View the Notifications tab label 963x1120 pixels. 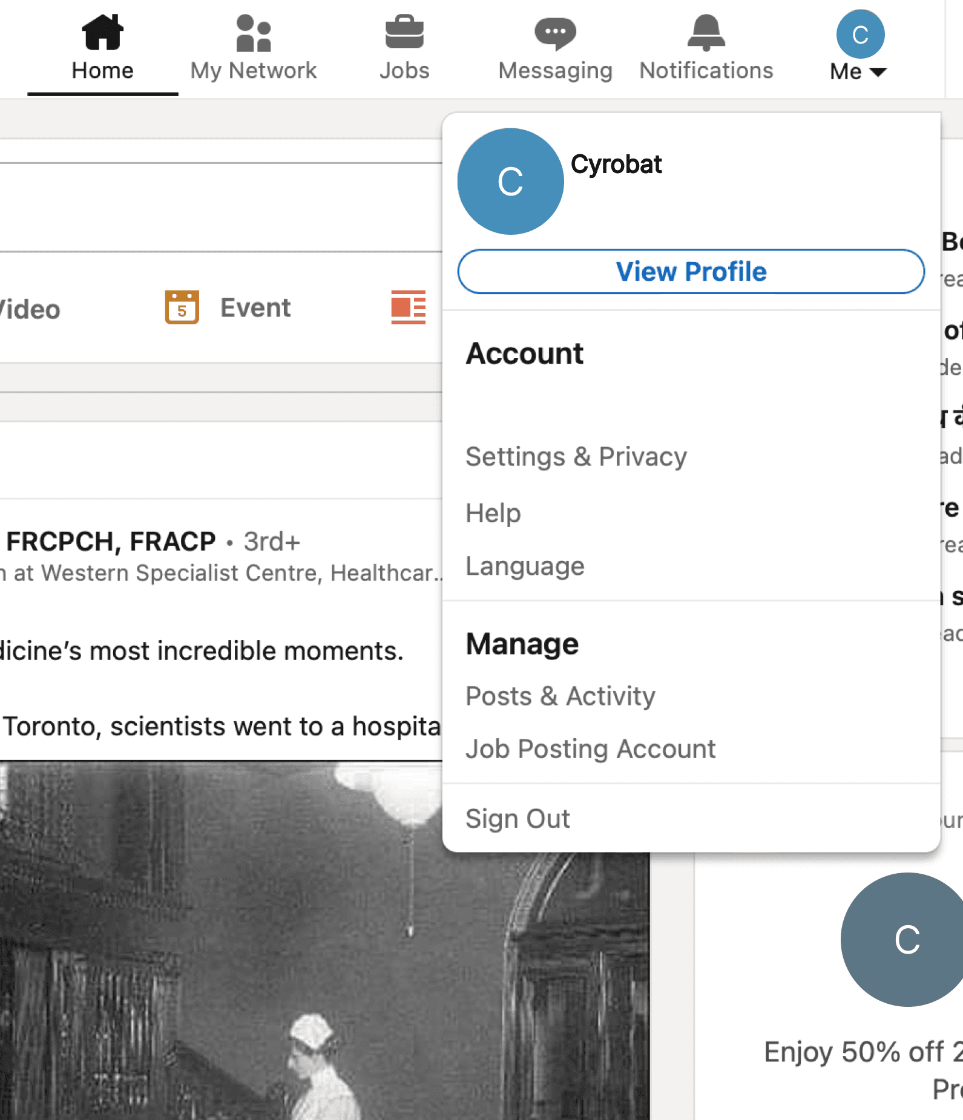706,71
